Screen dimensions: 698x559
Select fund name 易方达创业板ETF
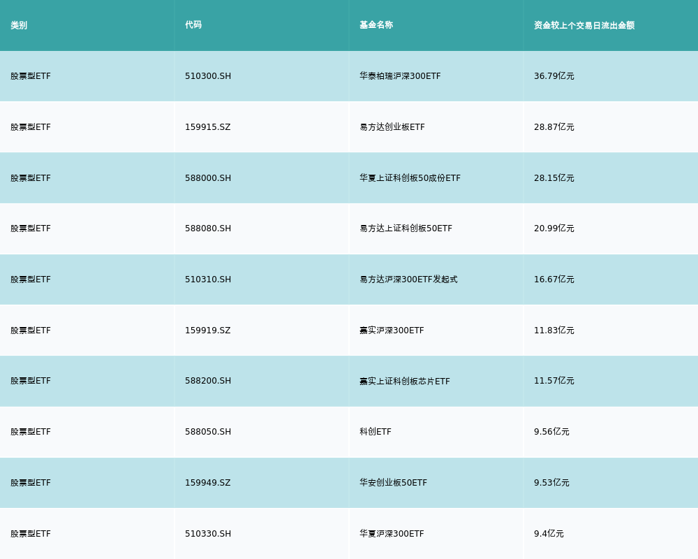tap(392, 127)
